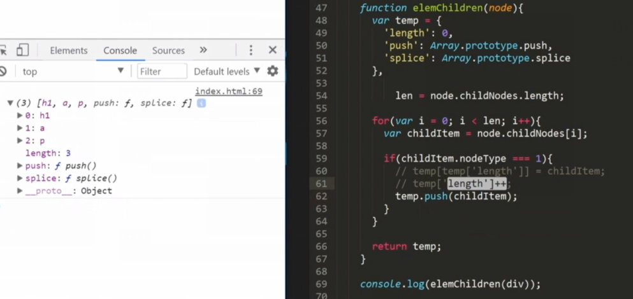Viewport: 633px width, 299px height.
Task: Click the blue info badge beside array
Action: [201, 103]
